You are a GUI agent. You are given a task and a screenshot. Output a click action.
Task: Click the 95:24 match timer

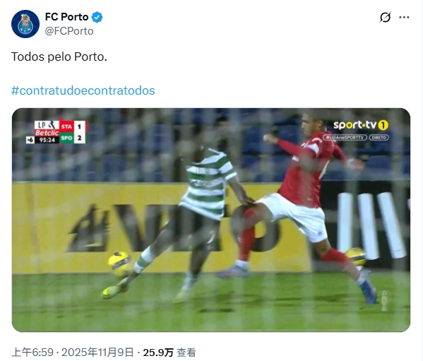coord(47,140)
